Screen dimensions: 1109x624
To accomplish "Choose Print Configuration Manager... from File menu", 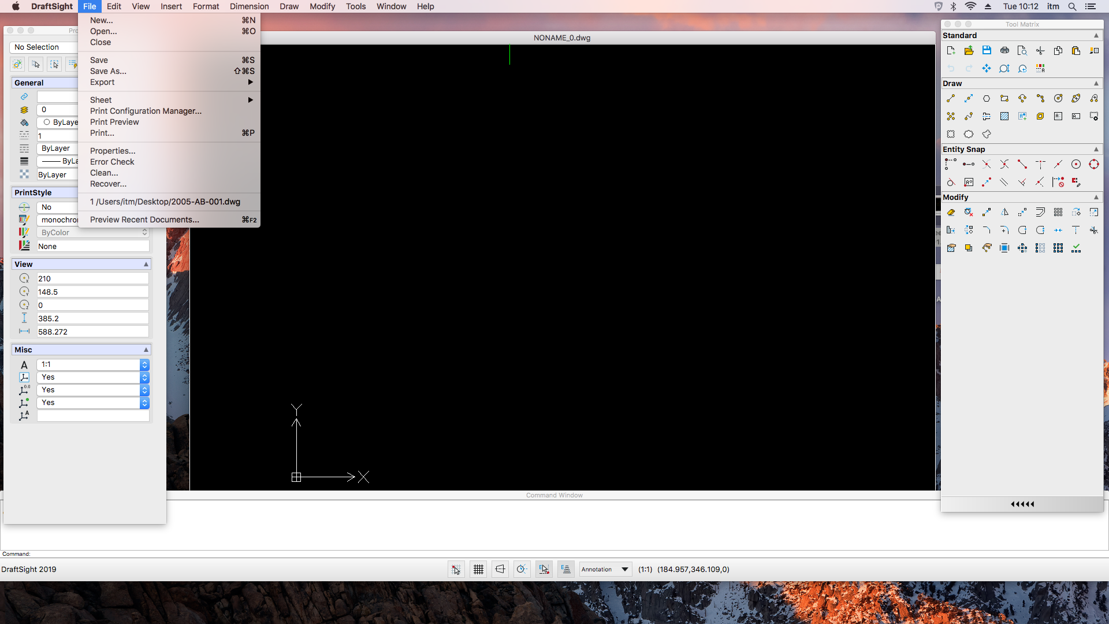I will click(x=169, y=111).
